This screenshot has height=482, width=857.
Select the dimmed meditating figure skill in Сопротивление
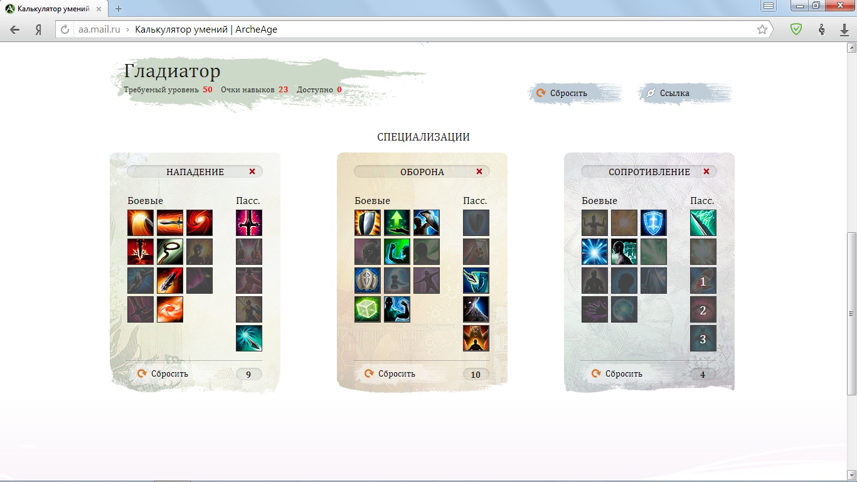[x=595, y=281]
